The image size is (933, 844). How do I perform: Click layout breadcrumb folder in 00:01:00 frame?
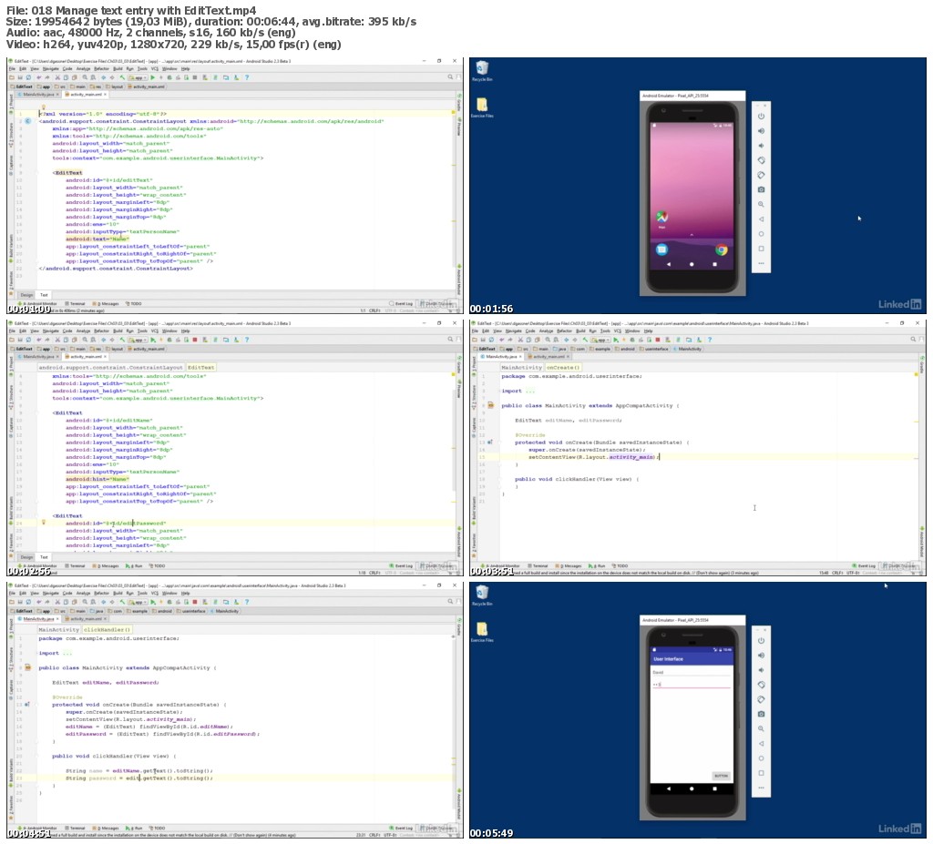(116, 86)
